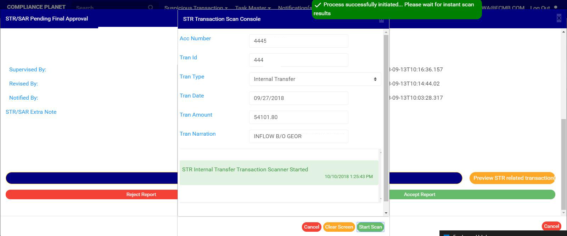Click inside the Acc Number field
The image size is (567, 236).
point(298,41)
